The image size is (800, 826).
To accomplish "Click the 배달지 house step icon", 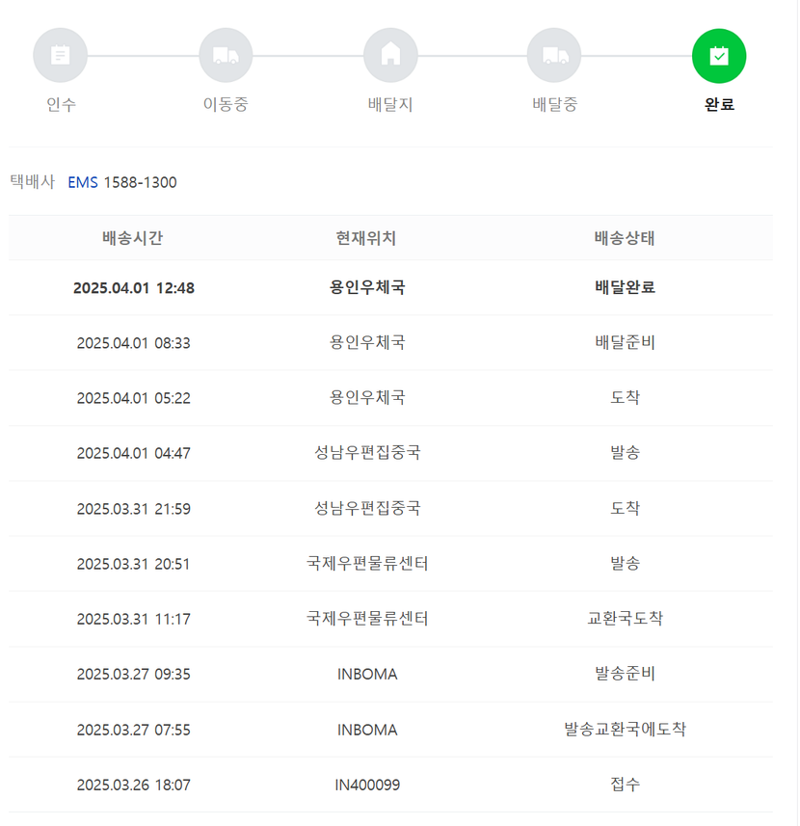I will 390,55.
